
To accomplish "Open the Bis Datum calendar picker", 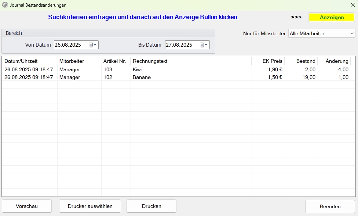I will point(204,45).
